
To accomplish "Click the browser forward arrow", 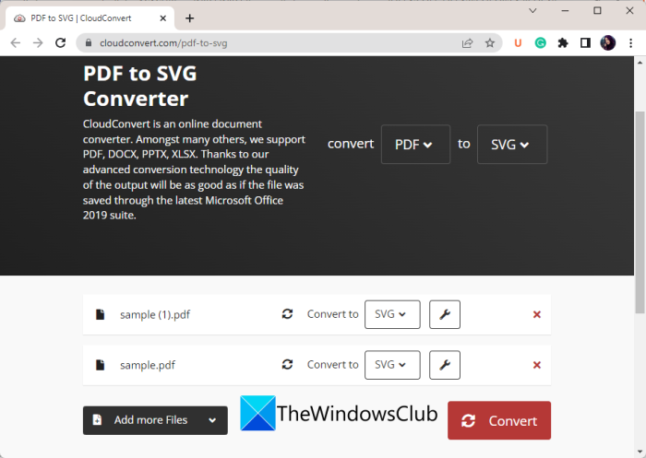I will click(x=38, y=42).
